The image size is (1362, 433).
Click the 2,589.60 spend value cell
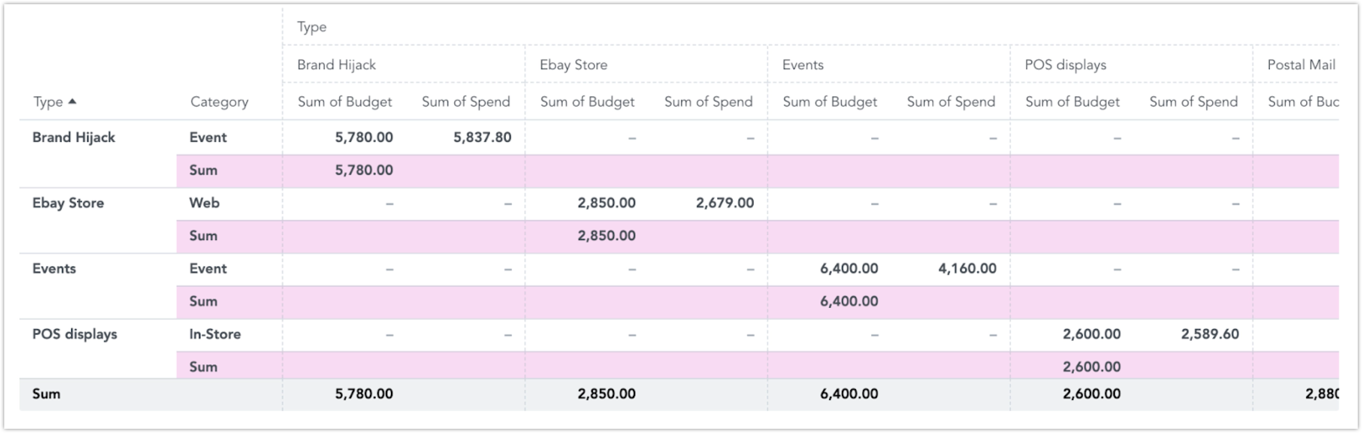pos(1210,334)
